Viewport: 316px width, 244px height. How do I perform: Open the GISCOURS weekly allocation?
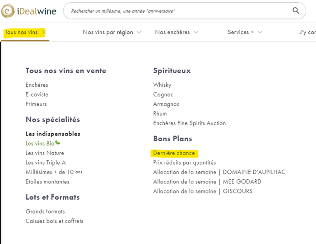(203, 191)
